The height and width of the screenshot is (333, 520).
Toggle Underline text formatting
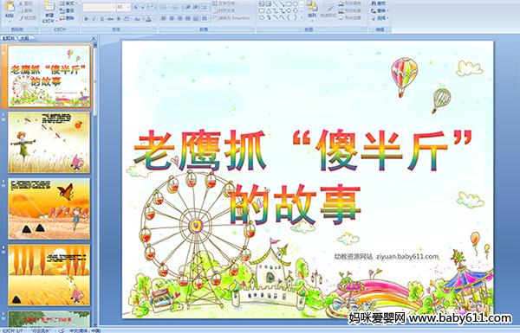pos(102,19)
